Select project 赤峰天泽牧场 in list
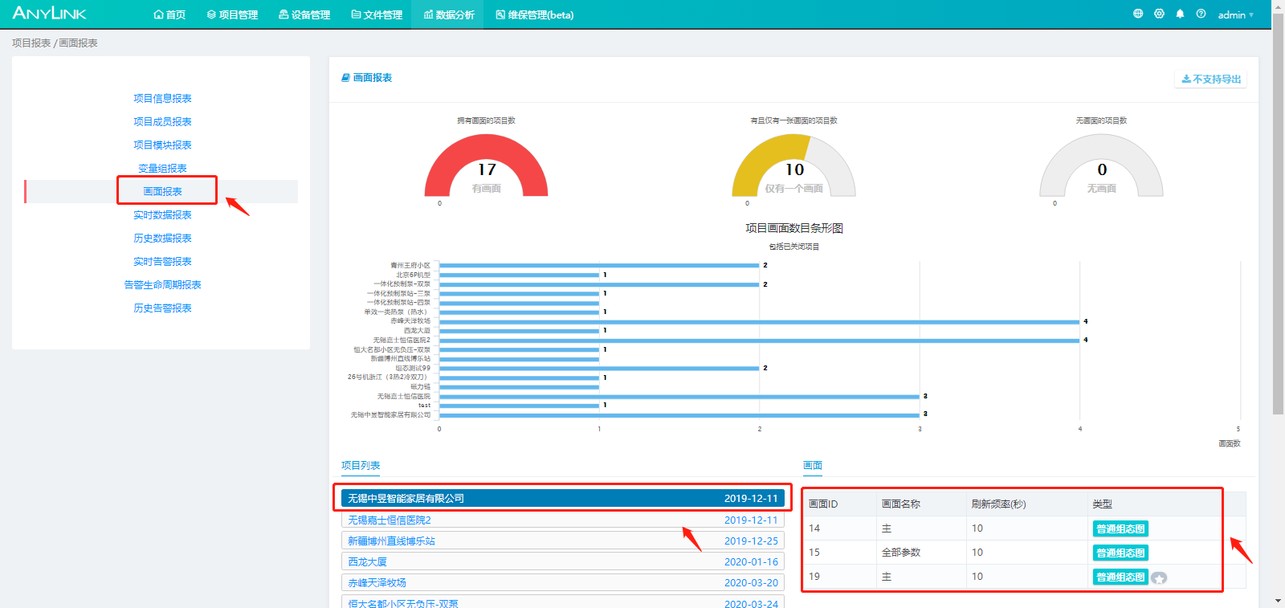This screenshot has height=608, width=1285. (562, 582)
